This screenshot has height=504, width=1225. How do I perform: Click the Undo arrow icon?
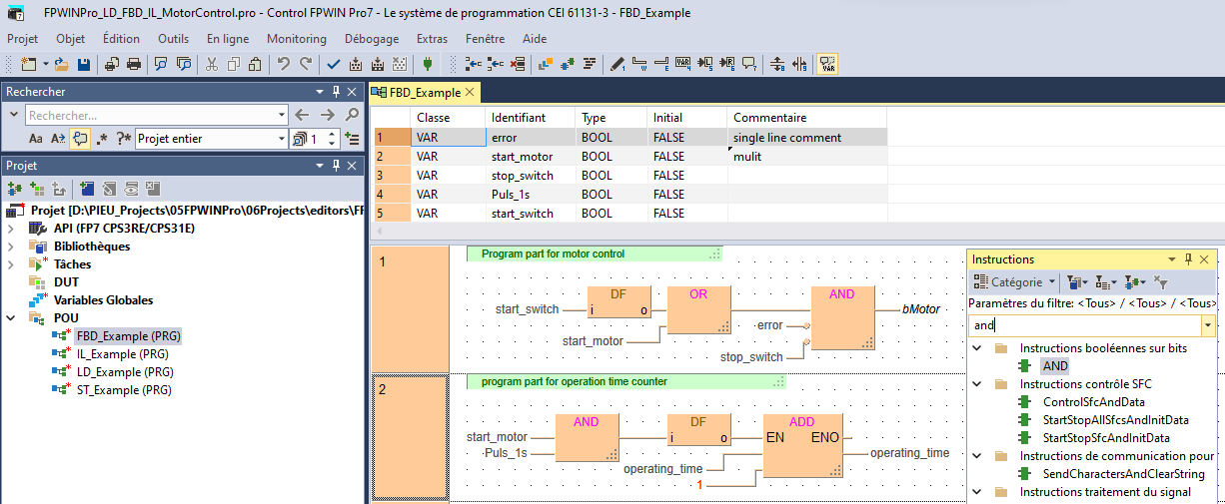click(x=284, y=65)
